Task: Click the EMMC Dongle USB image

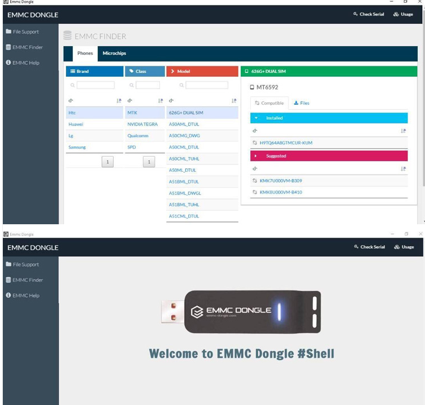Action: pos(241,312)
